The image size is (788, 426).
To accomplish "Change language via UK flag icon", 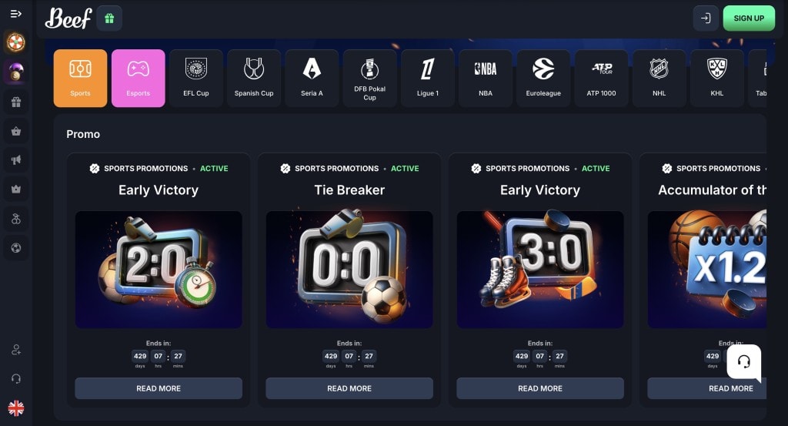I will pos(15,408).
